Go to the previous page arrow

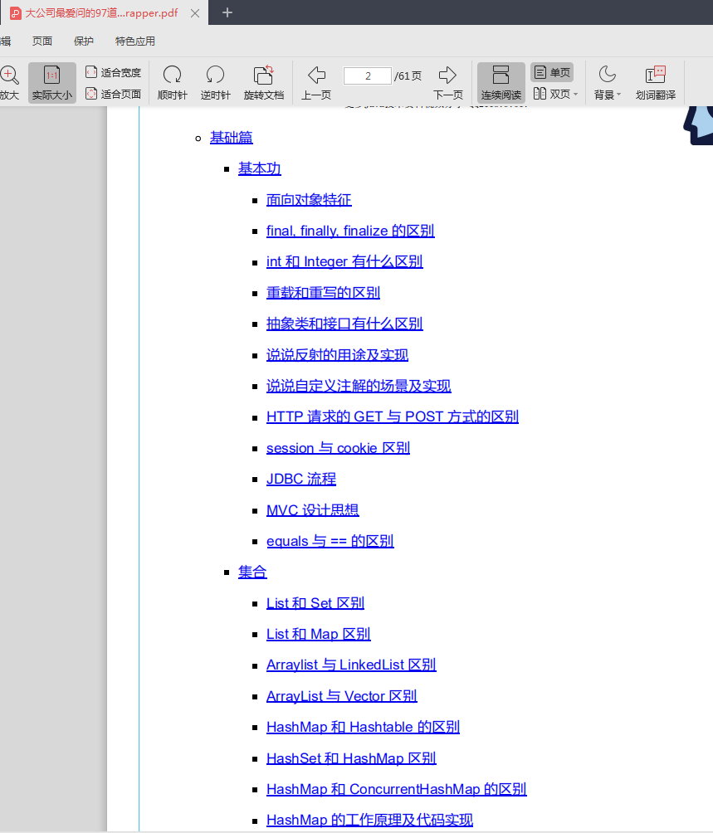point(316,75)
